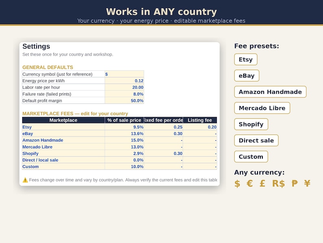
Task: Select eBay percent of sale 13.6% cell
Action: pos(124,134)
